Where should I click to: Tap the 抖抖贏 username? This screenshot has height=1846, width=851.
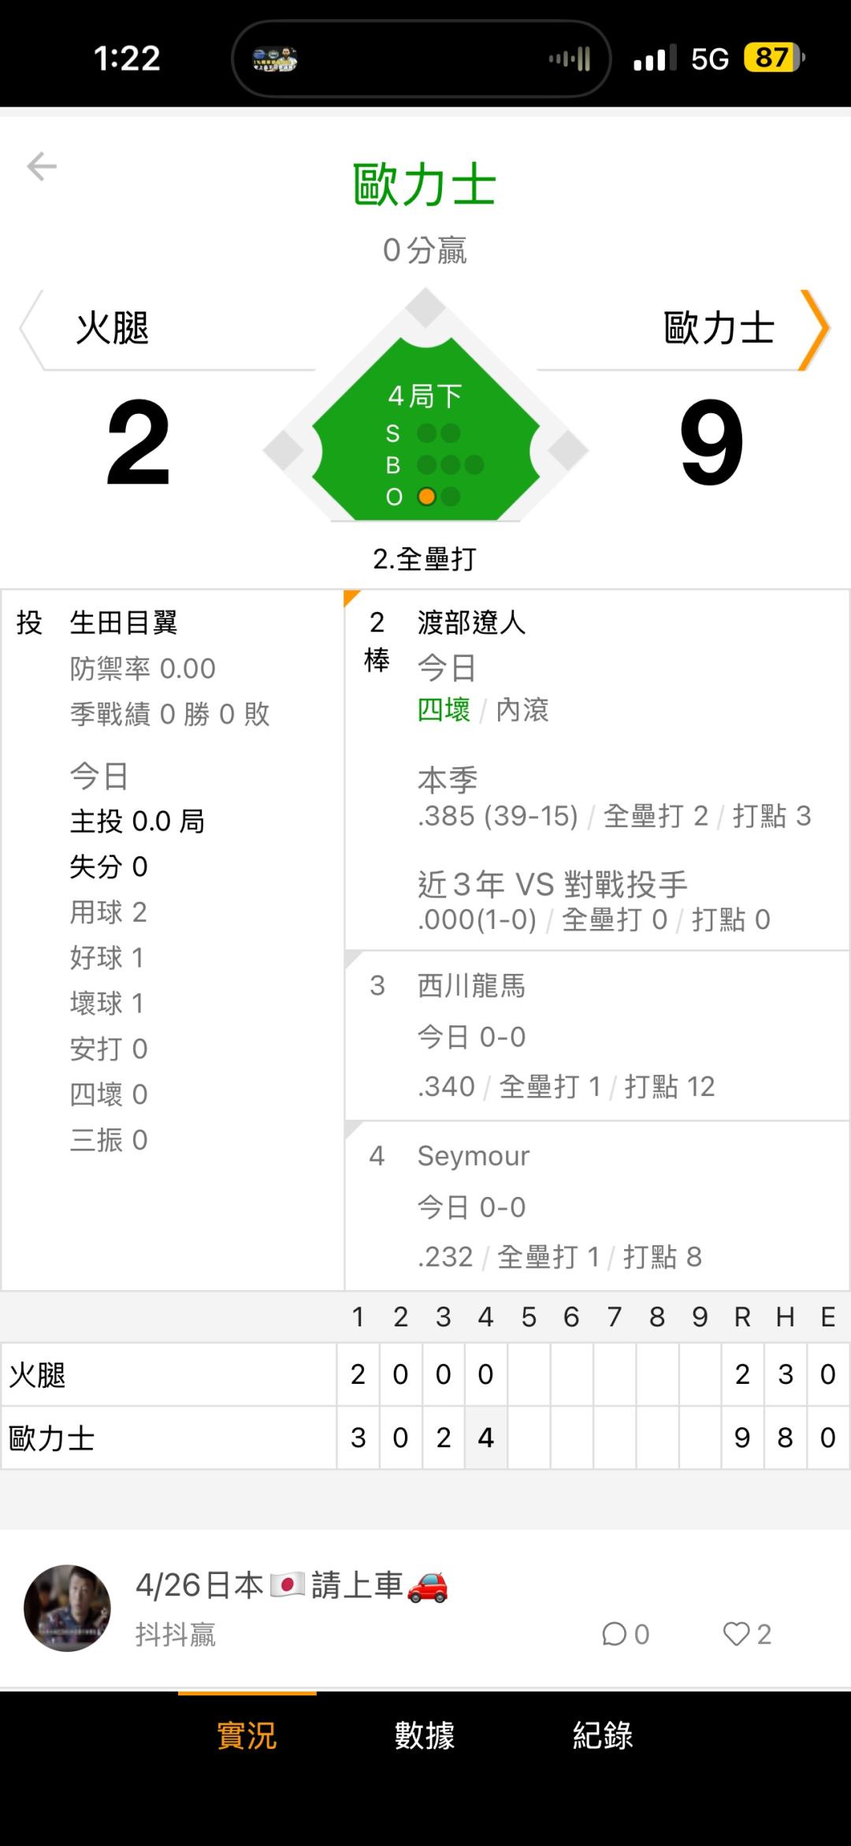pos(176,1635)
